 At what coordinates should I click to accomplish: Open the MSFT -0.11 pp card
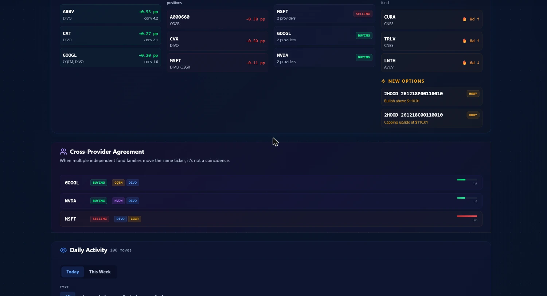tap(218, 63)
